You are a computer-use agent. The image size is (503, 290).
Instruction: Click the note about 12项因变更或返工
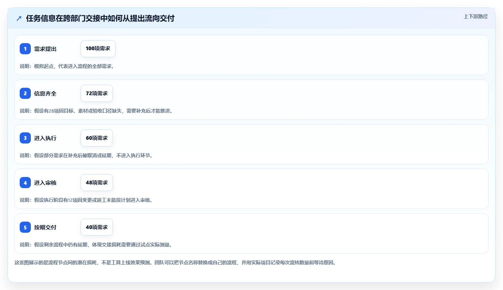(x=87, y=200)
